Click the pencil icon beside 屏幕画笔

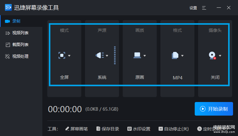[67, 129]
